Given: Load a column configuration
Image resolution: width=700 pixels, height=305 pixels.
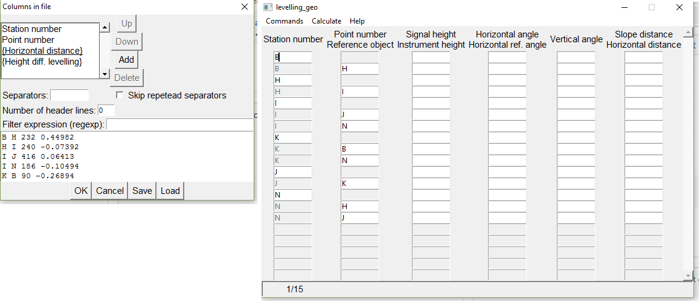Looking at the screenshot, I should click(170, 191).
